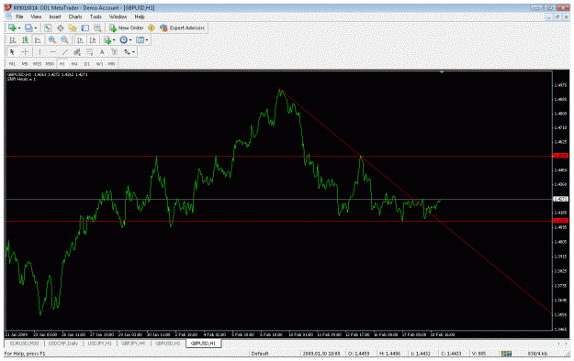Open the Window menu
This screenshot has height=361, width=574.
tap(118, 16)
